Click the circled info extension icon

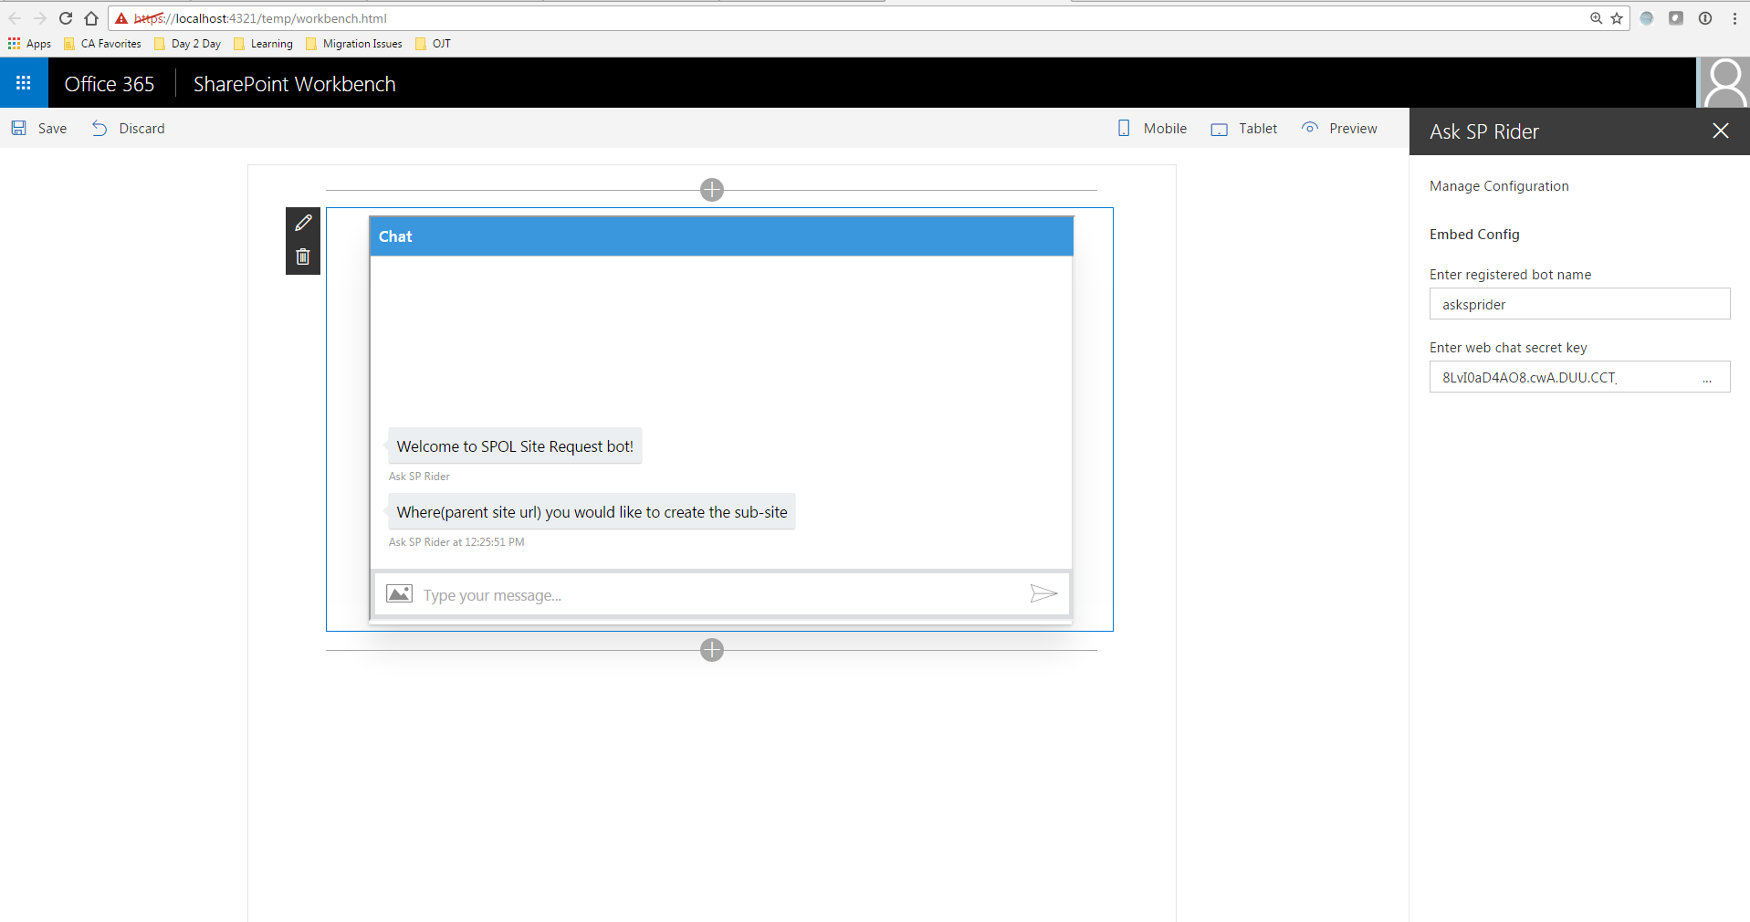coord(1705,18)
